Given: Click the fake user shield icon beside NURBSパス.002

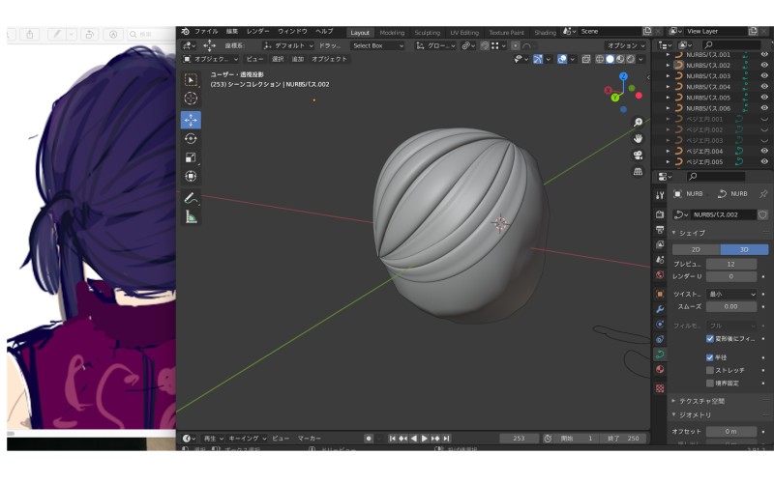Looking at the screenshot, I should point(762,214).
